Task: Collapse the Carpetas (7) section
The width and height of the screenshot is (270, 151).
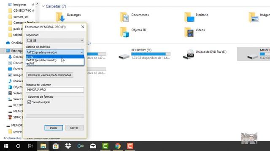Action: click(x=43, y=6)
